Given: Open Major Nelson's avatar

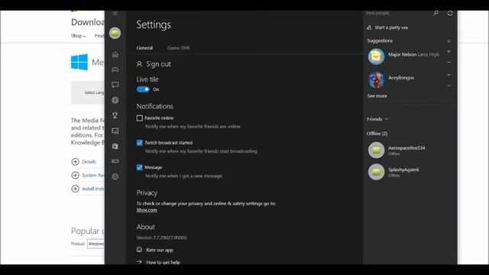Looking at the screenshot, I should pyautogui.click(x=376, y=57).
